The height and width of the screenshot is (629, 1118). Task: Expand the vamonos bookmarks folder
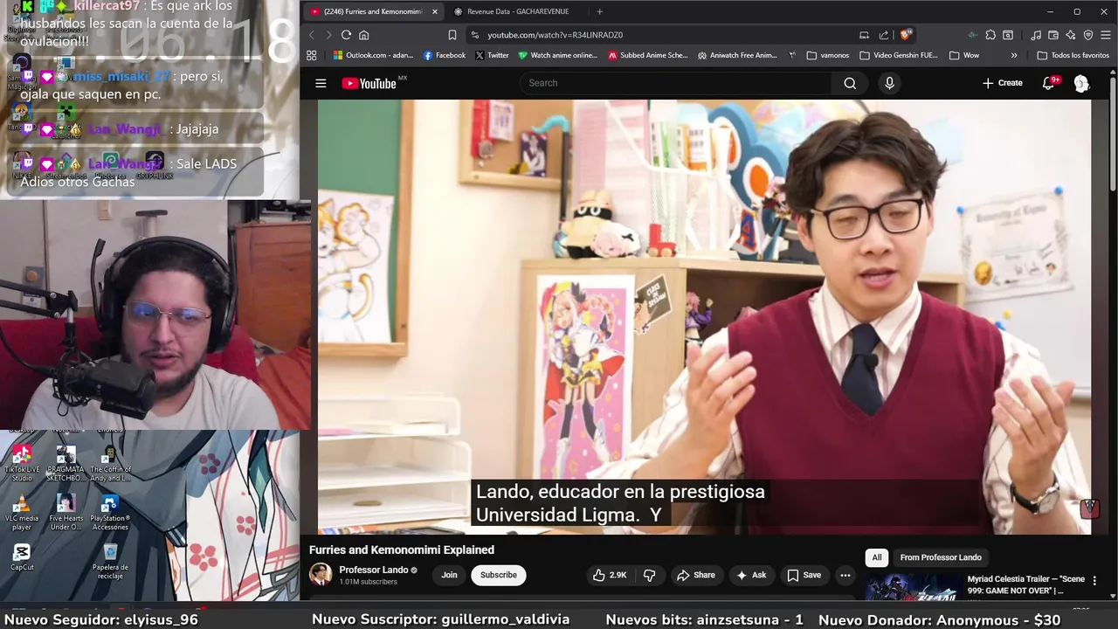(x=828, y=55)
